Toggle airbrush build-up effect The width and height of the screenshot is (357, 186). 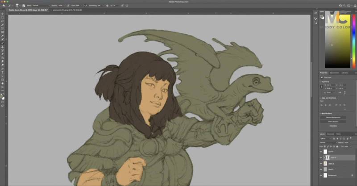coord(86,5)
